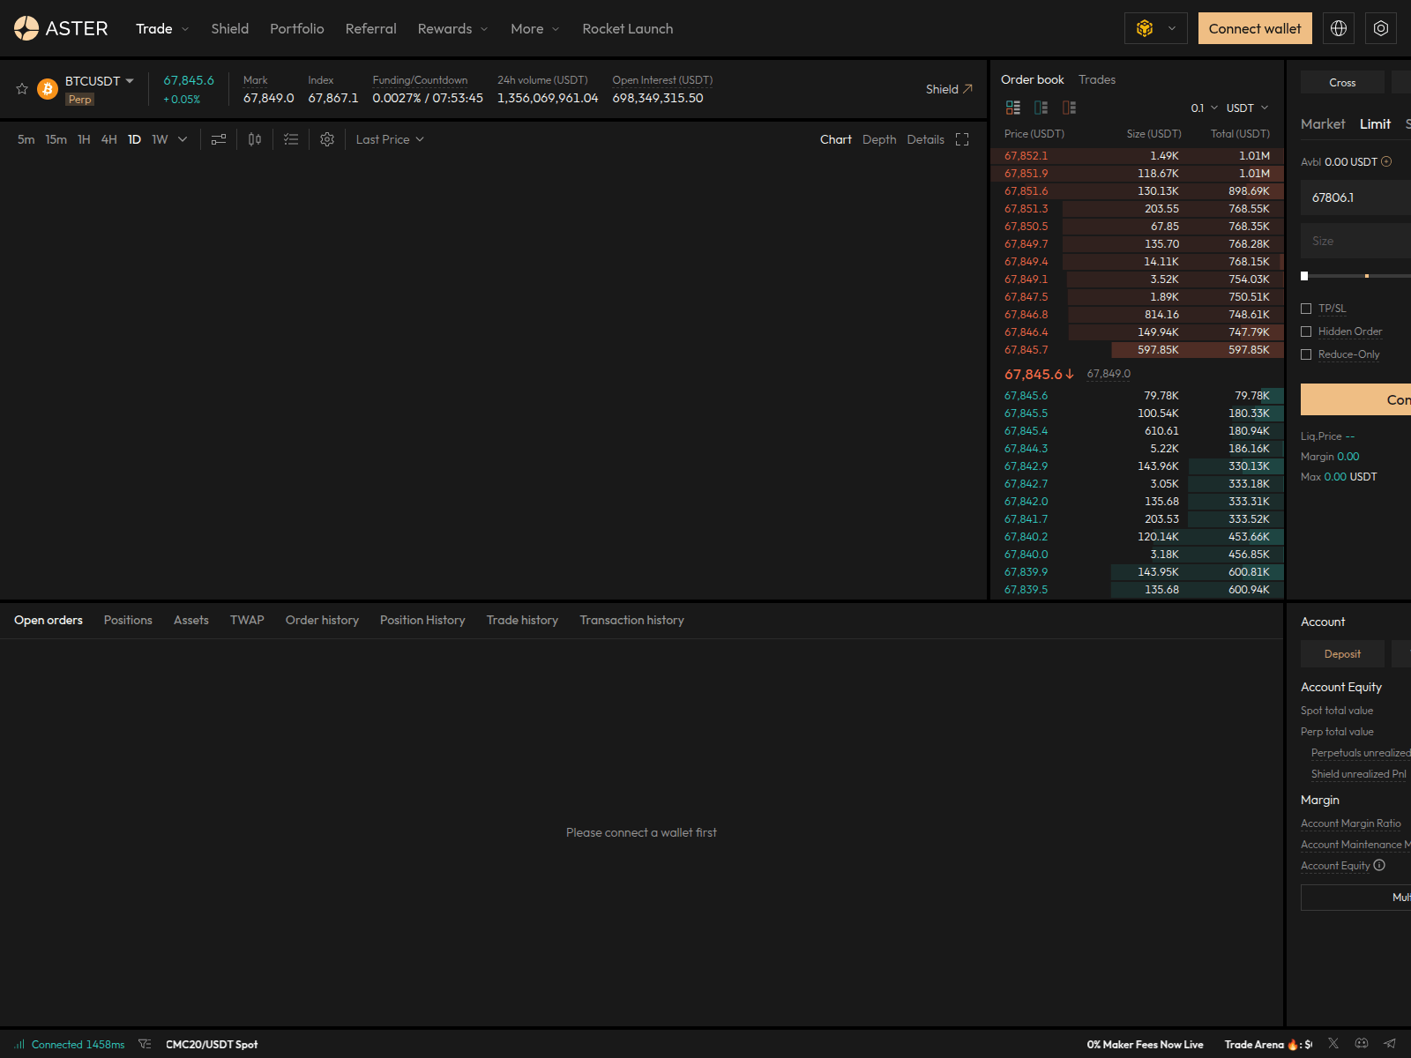Show only buy orders in order book
Screen dimensions: 1411x1058
(1041, 108)
